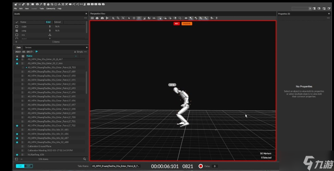The height and width of the screenshot is (171, 334).
Task: Click the red record button near timecode
Action: point(200,166)
